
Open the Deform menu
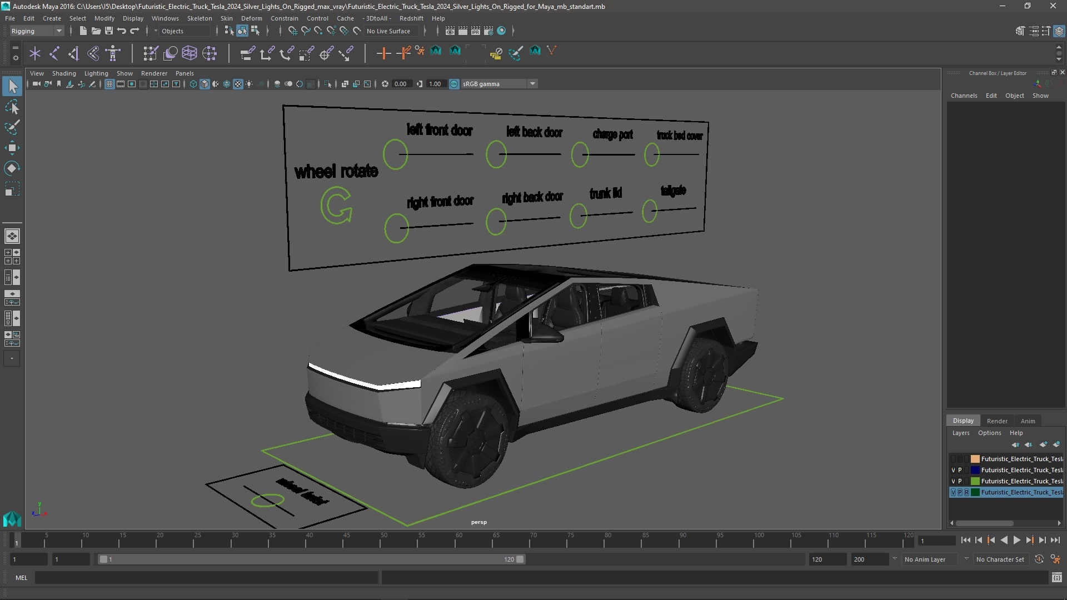point(251,18)
